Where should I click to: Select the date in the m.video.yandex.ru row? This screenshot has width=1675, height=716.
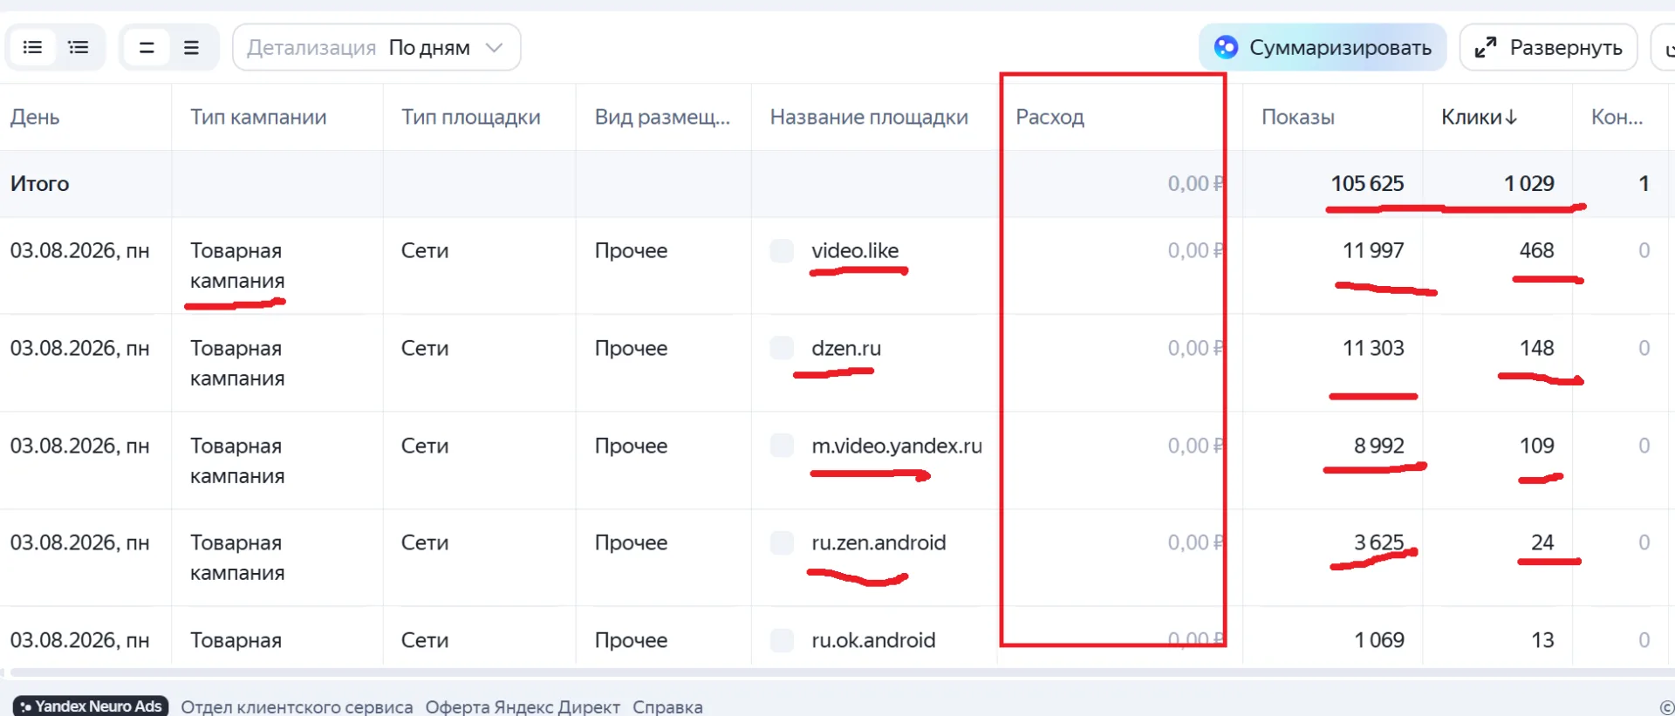pos(80,446)
